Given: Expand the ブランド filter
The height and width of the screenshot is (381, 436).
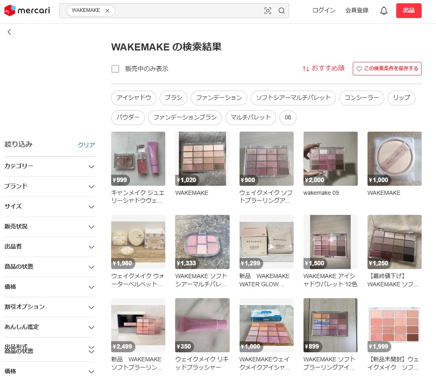Looking at the screenshot, I should point(50,186).
